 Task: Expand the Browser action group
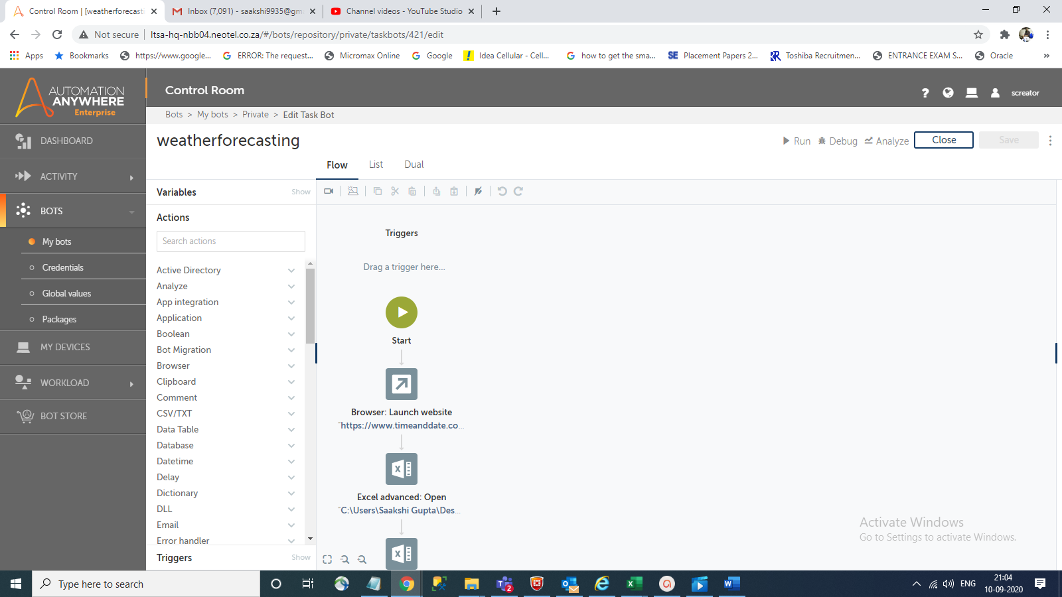(291, 365)
